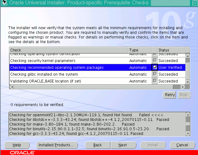
Task: Toggle checkbox for recommended operating system packages
Action: [155, 68]
